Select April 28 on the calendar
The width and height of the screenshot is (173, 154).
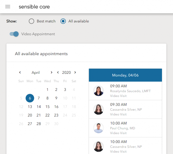click(x=39, y=124)
